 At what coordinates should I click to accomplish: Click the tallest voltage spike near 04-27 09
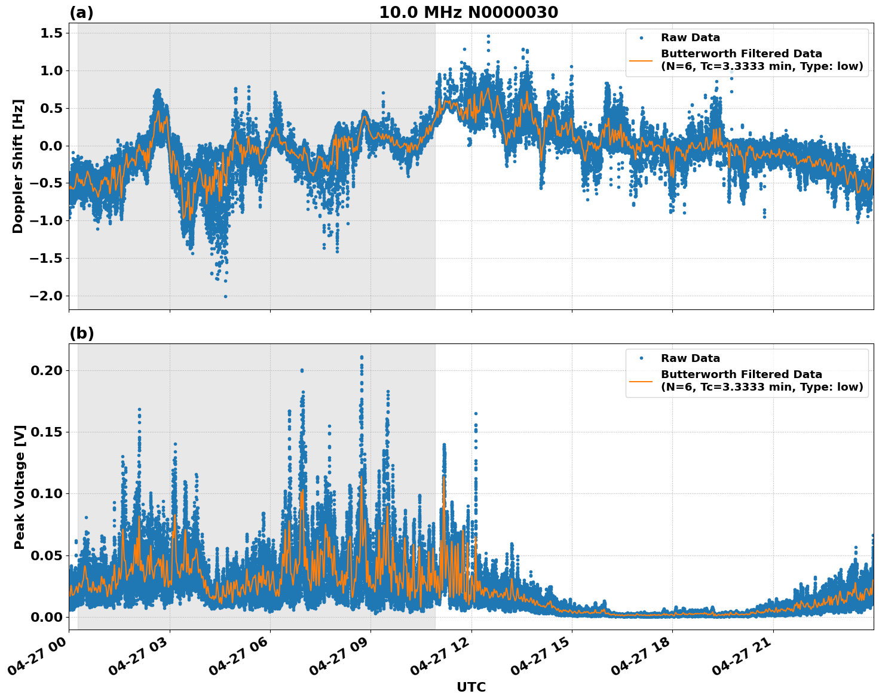click(362, 357)
